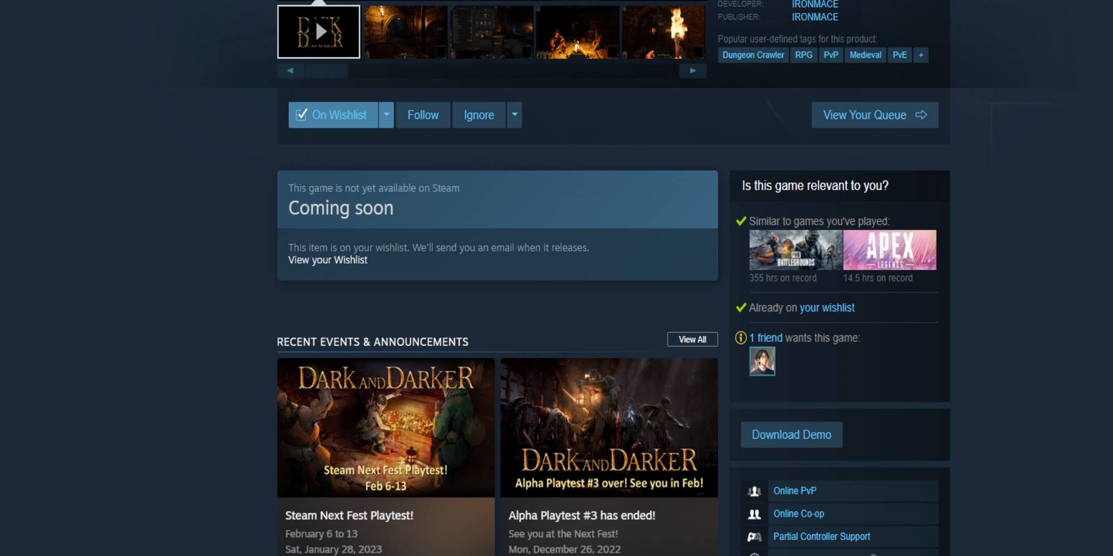Click the Steam Next Fest Playtest! headline
This screenshot has height=556, width=1113.
point(349,515)
